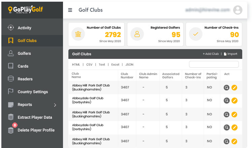Click the Activity target icon in sidebar
The width and height of the screenshot is (252, 148).
(11, 28)
